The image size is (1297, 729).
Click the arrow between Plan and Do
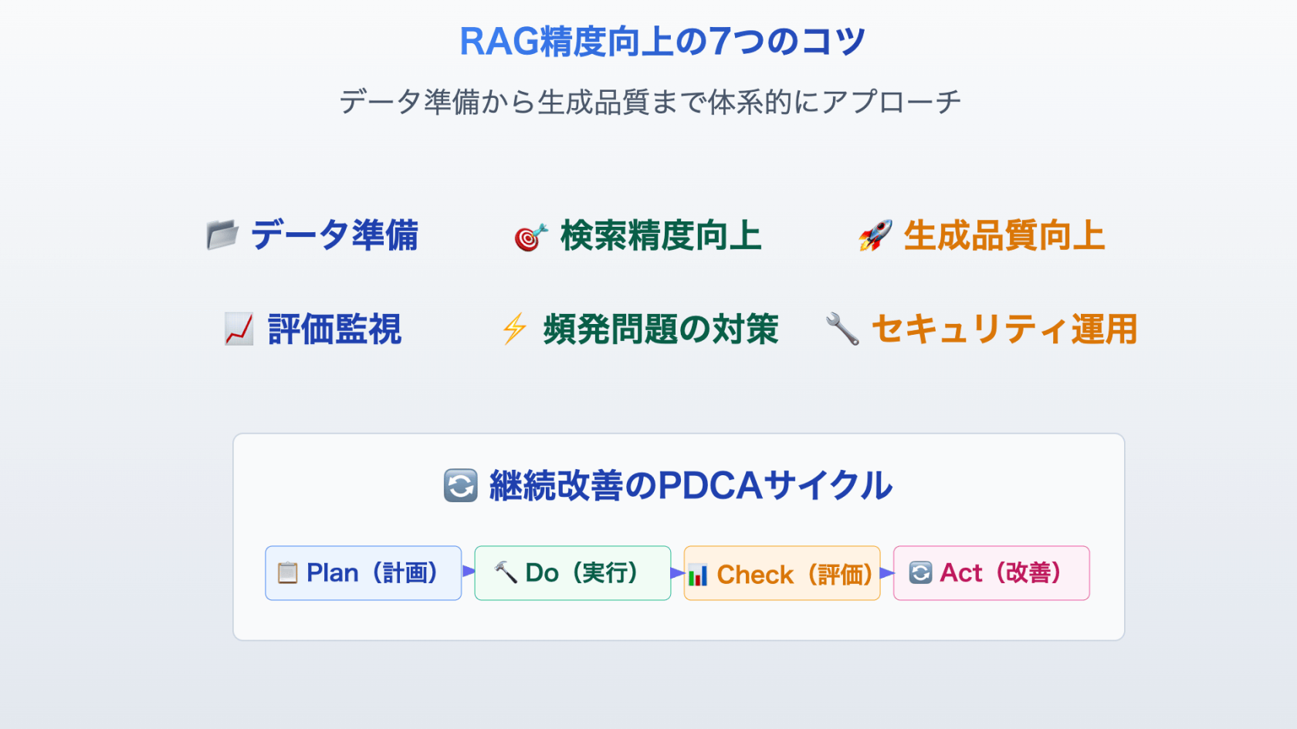point(469,571)
